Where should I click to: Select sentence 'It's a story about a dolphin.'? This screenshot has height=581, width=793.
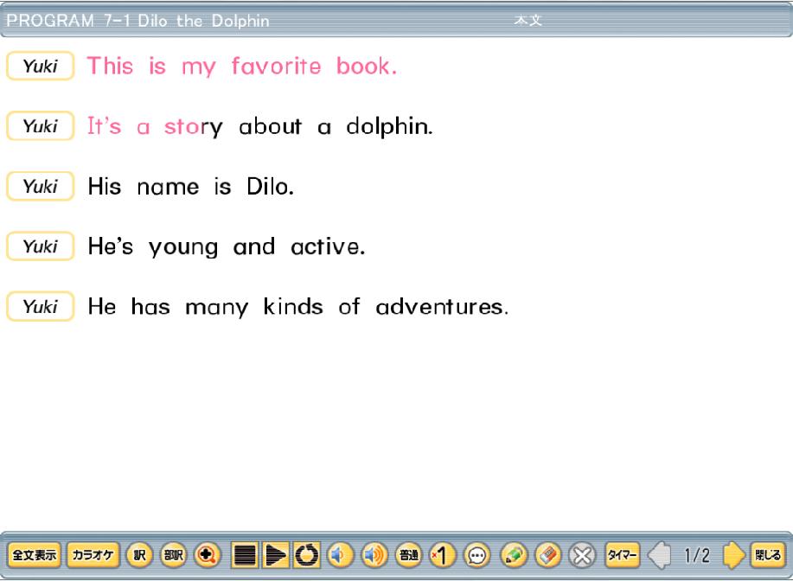point(260,126)
